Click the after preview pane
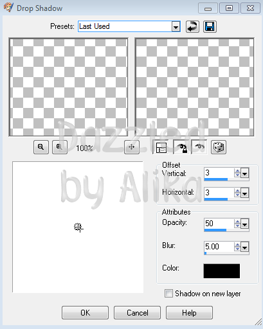Image resolution: width=263 pixels, height=329 pixels. coord(194,87)
